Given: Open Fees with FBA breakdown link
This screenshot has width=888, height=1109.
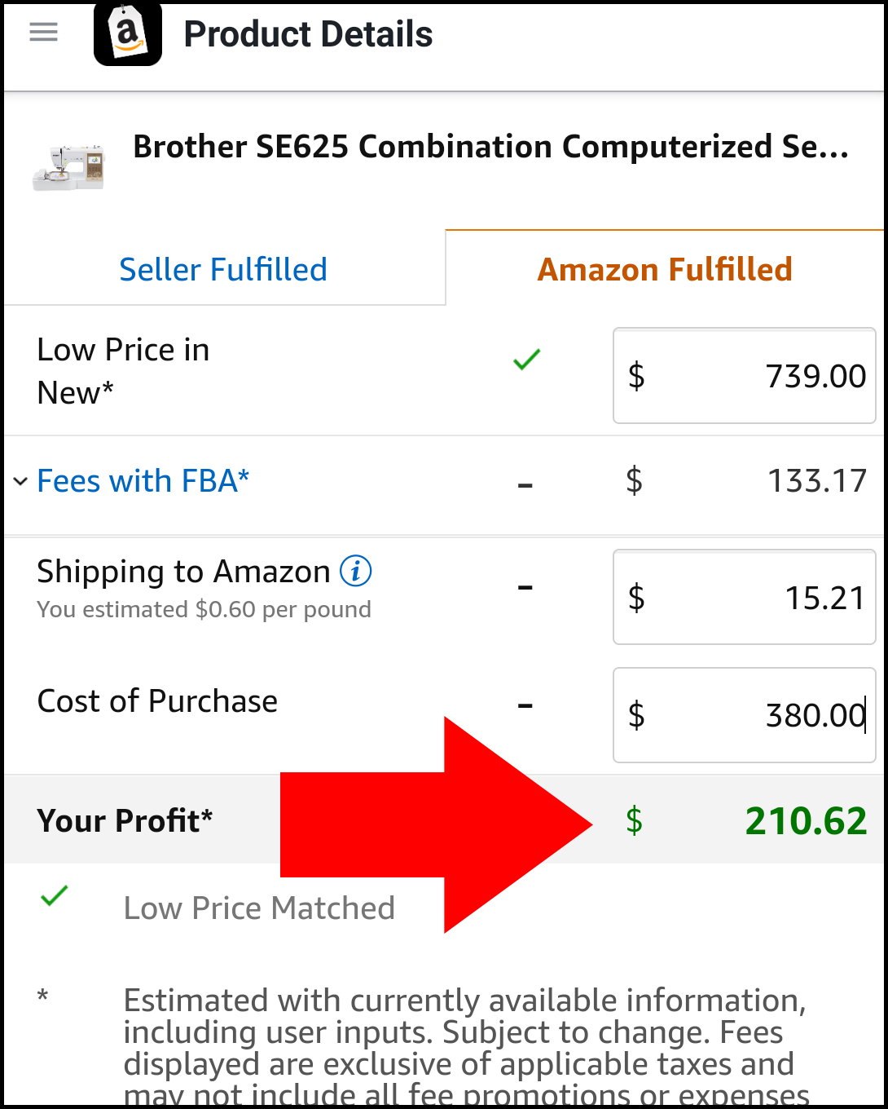Looking at the screenshot, I should pos(143,481).
